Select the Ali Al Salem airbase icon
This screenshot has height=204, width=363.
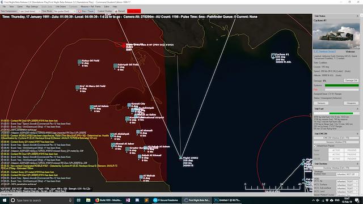tap(92, 107)
